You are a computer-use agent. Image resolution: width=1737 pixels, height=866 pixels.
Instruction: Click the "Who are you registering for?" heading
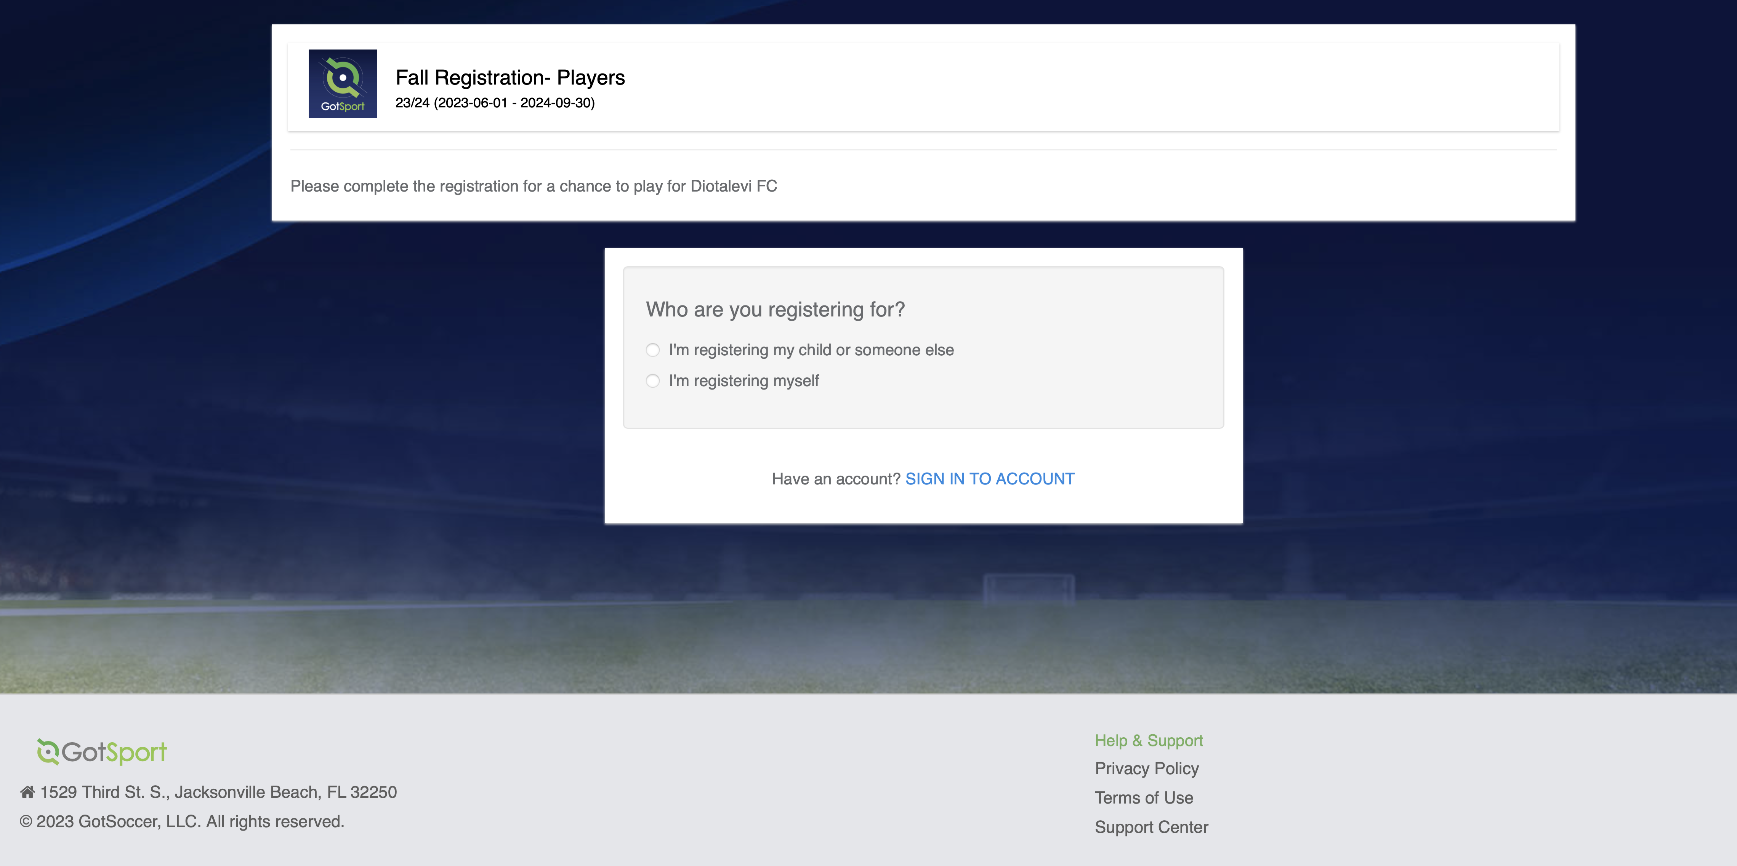[775, 309]
